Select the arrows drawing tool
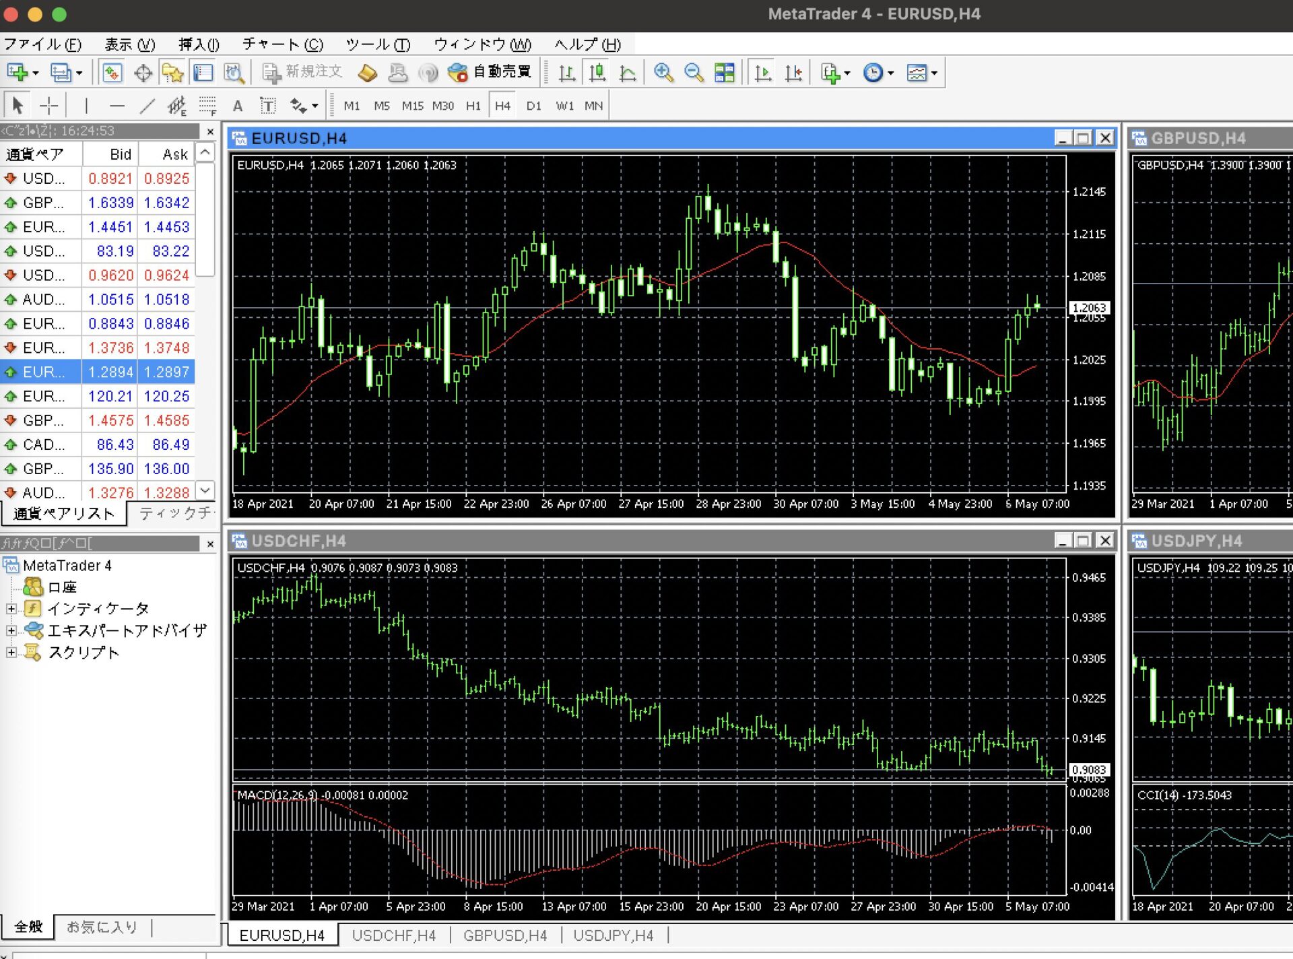This screenshot has height=959, width=1293. 298,106
